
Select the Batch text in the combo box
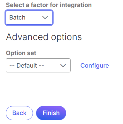tap(17, 18)
